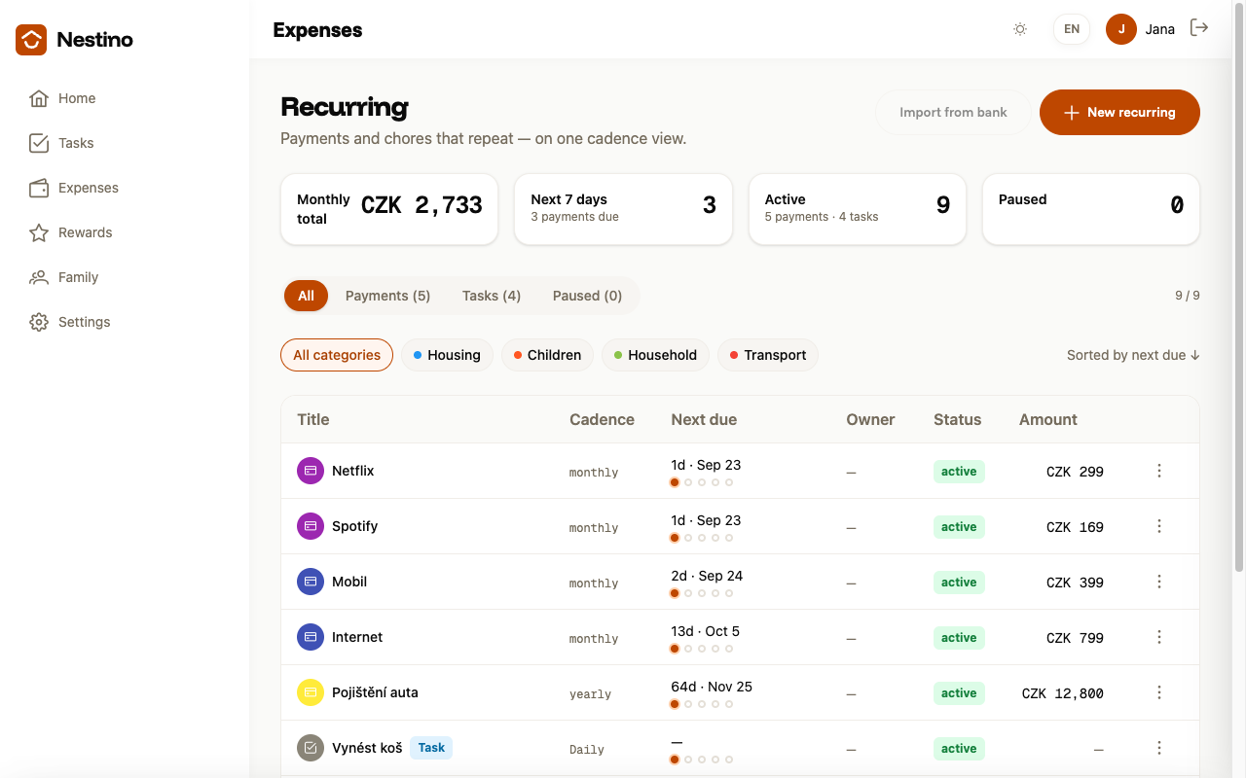
Task: Click the active status badge for Netflix
Action: (959, 472)
